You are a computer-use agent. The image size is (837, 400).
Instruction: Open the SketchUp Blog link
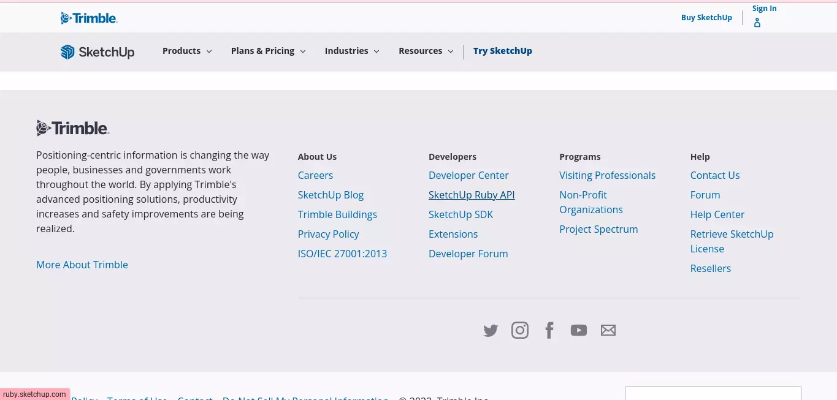click(331, 195)
